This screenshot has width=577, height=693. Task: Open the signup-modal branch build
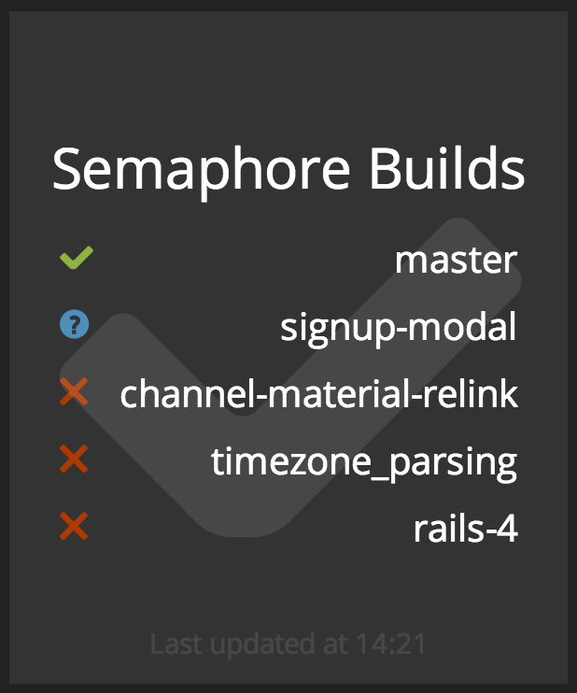pyautogui.click(x=399, y=326)
